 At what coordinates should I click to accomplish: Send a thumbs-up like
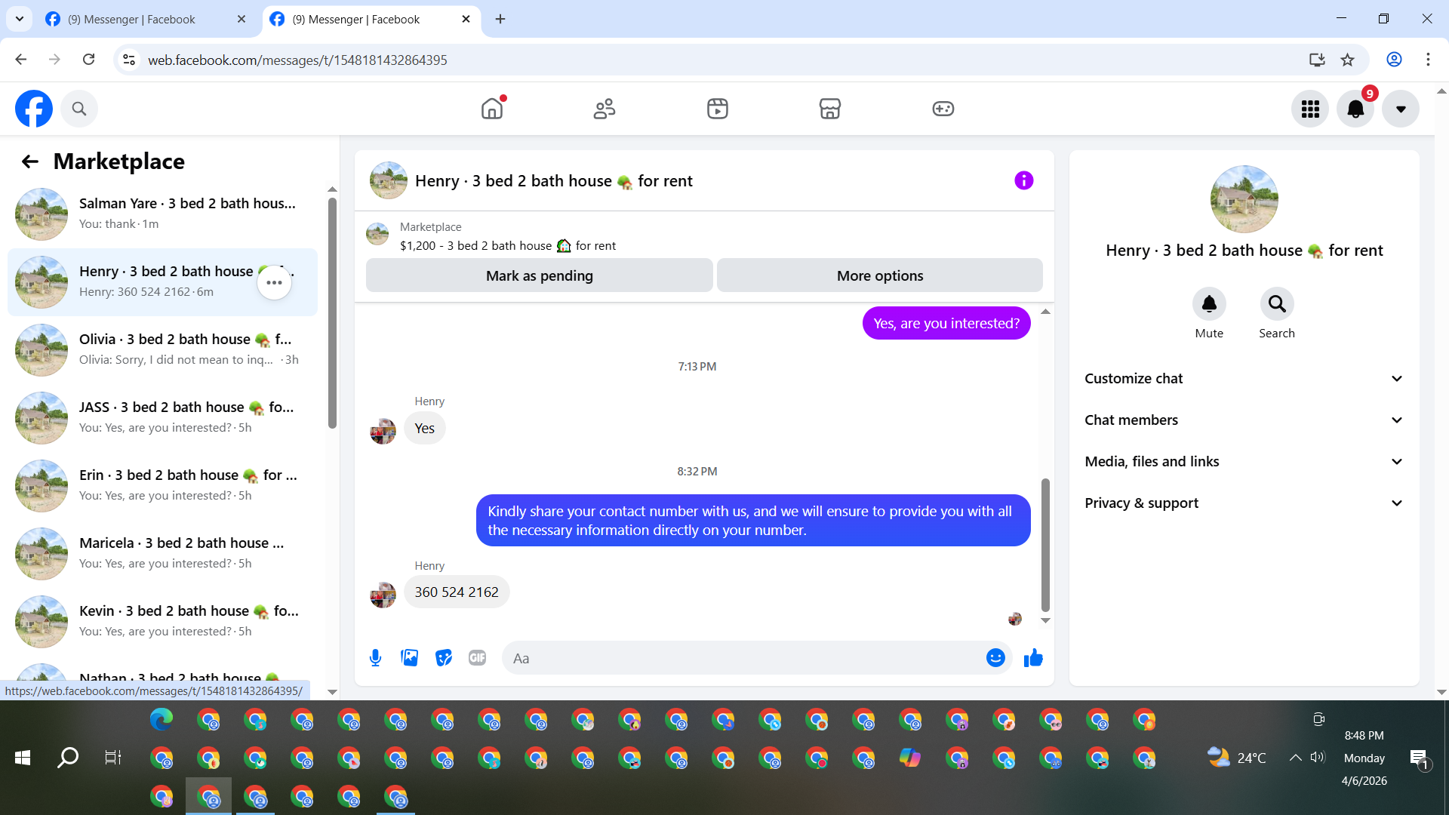click(x=1033, y=658)
